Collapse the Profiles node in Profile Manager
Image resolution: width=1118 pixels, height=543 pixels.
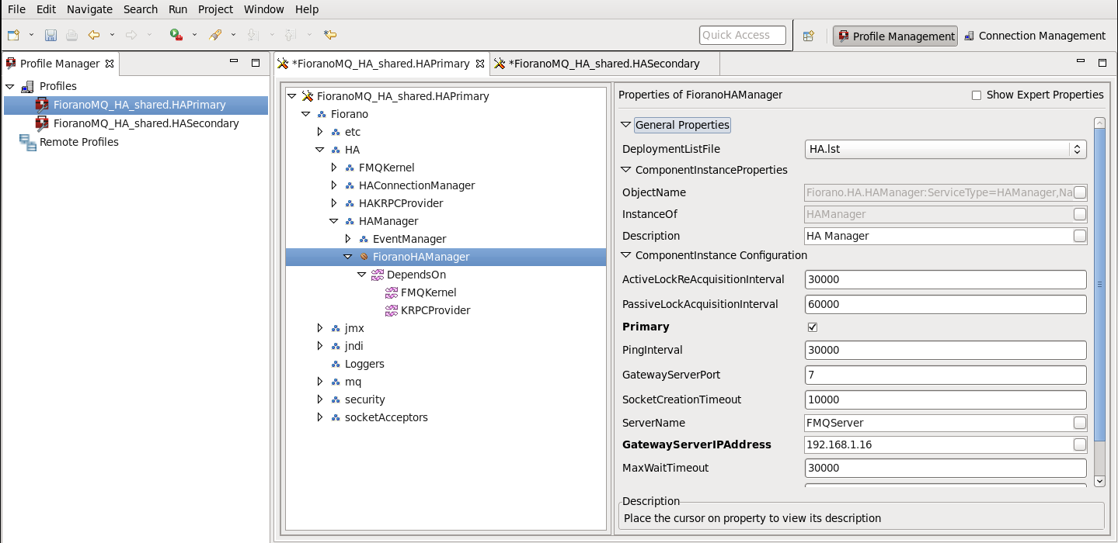[10, 86]
